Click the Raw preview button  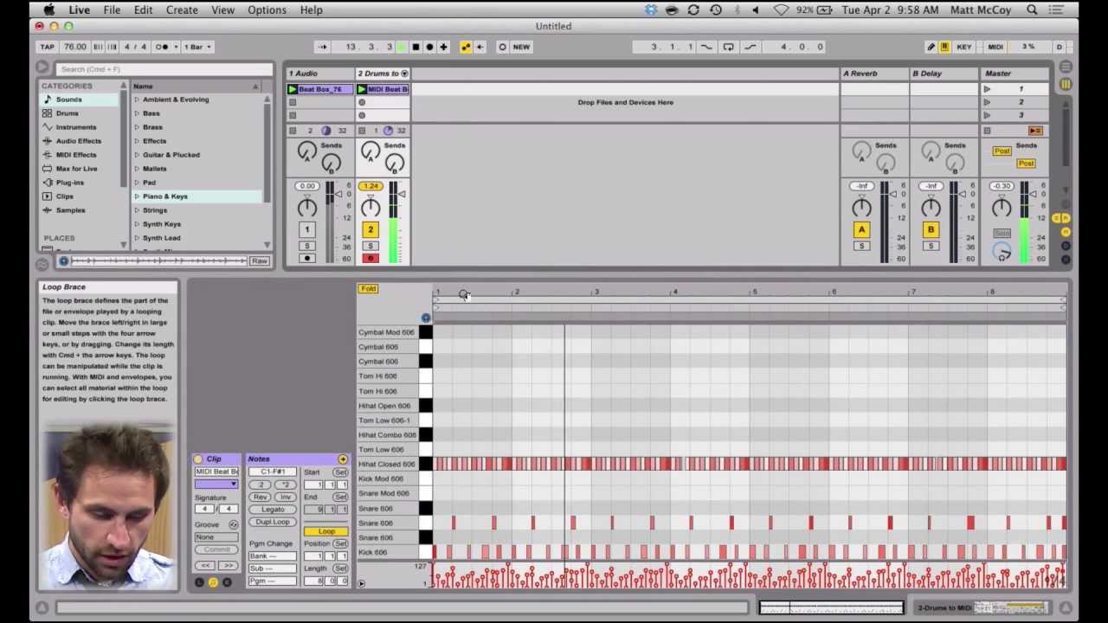point(259,260)
